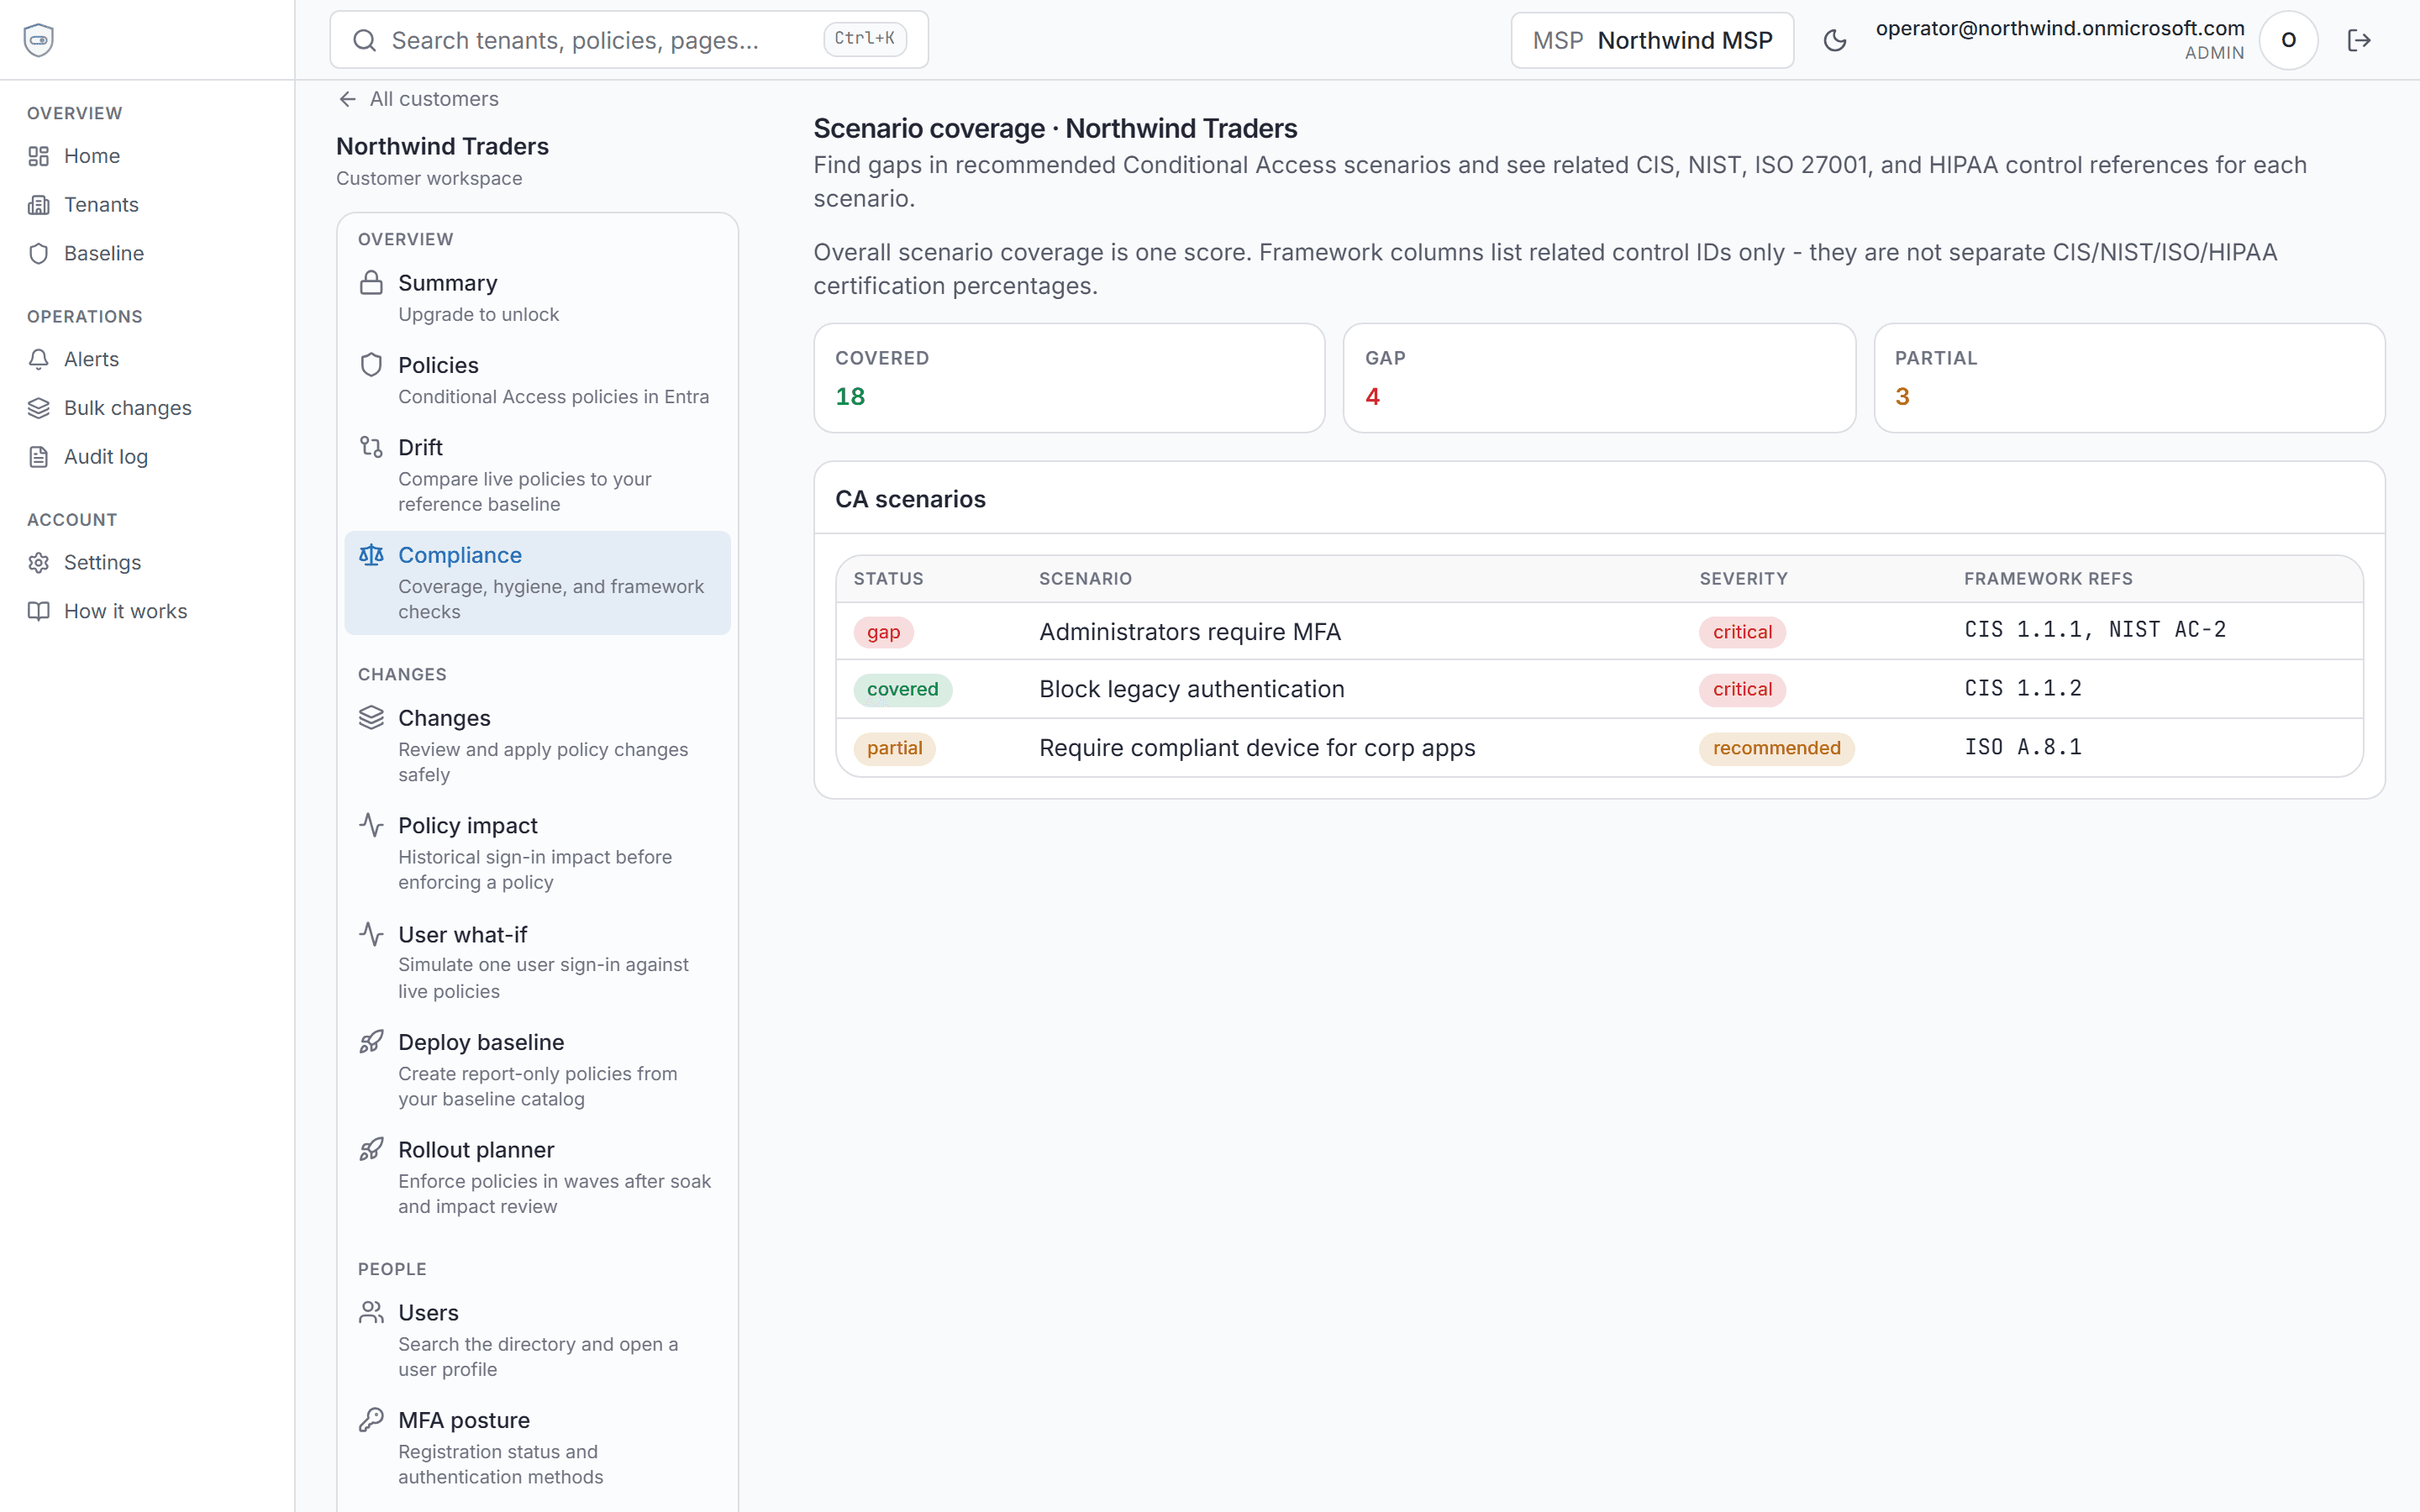
Task: Open Audit log page
Action: tap(147, 457)
